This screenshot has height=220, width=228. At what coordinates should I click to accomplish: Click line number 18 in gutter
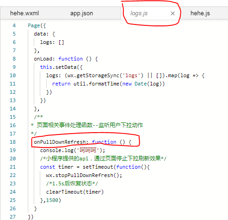13,142
